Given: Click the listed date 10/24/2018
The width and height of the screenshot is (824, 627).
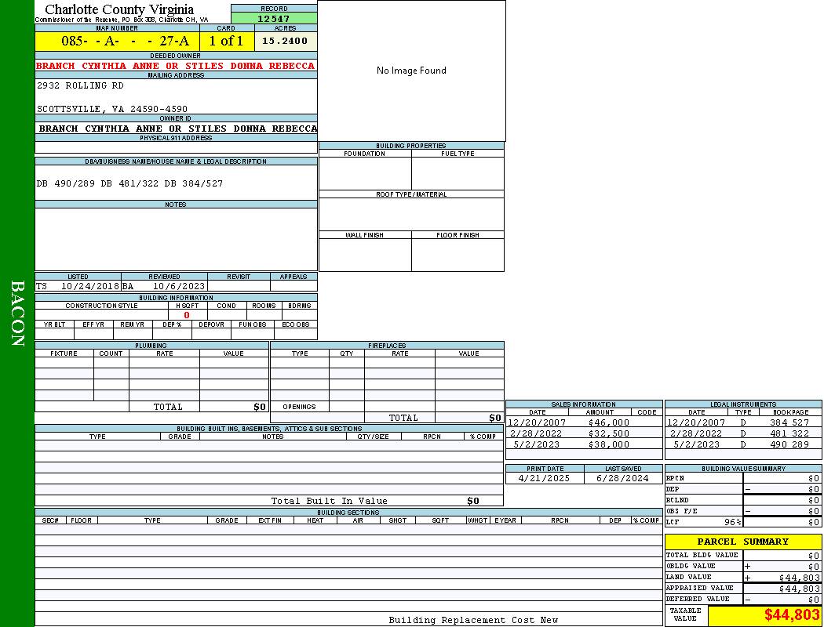Looking at the screenshot, I should (89, 287).
